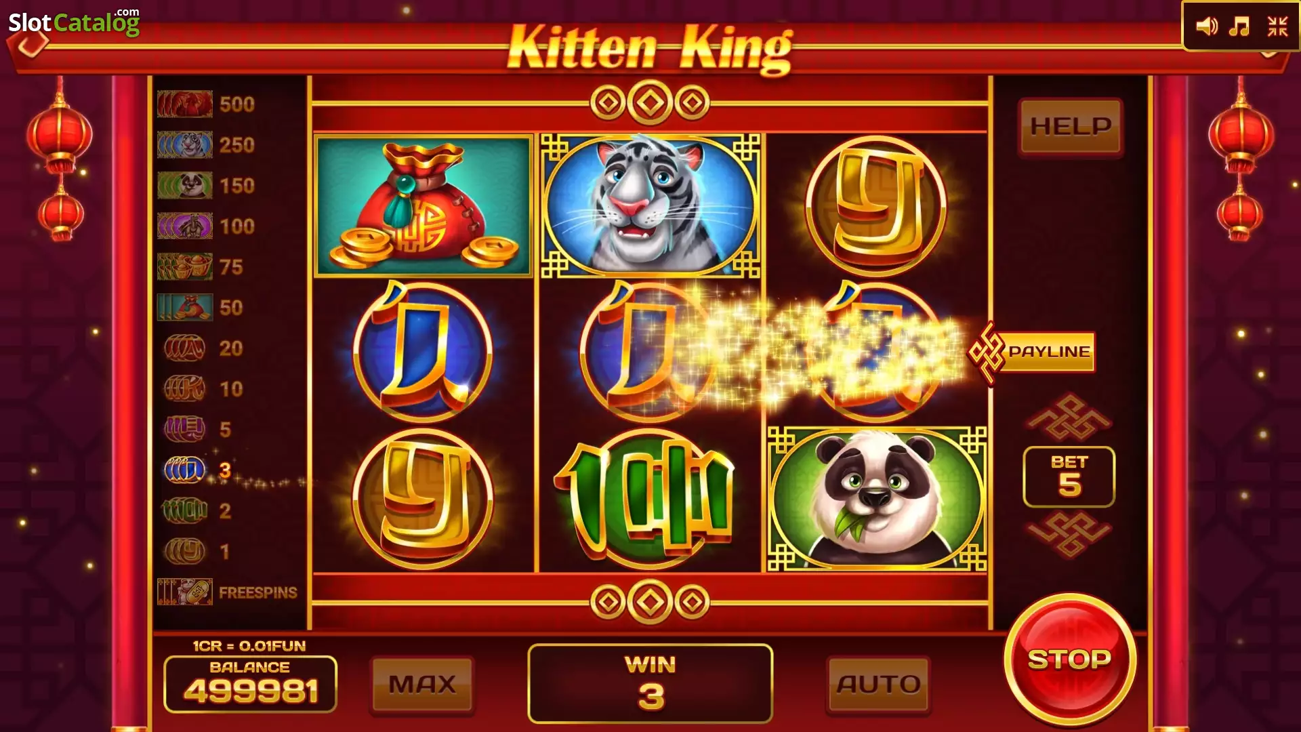Open the HELP panel
The height and width of the screenshot is (732, 1301).
pyautogui.click(x=1071, y=127)
